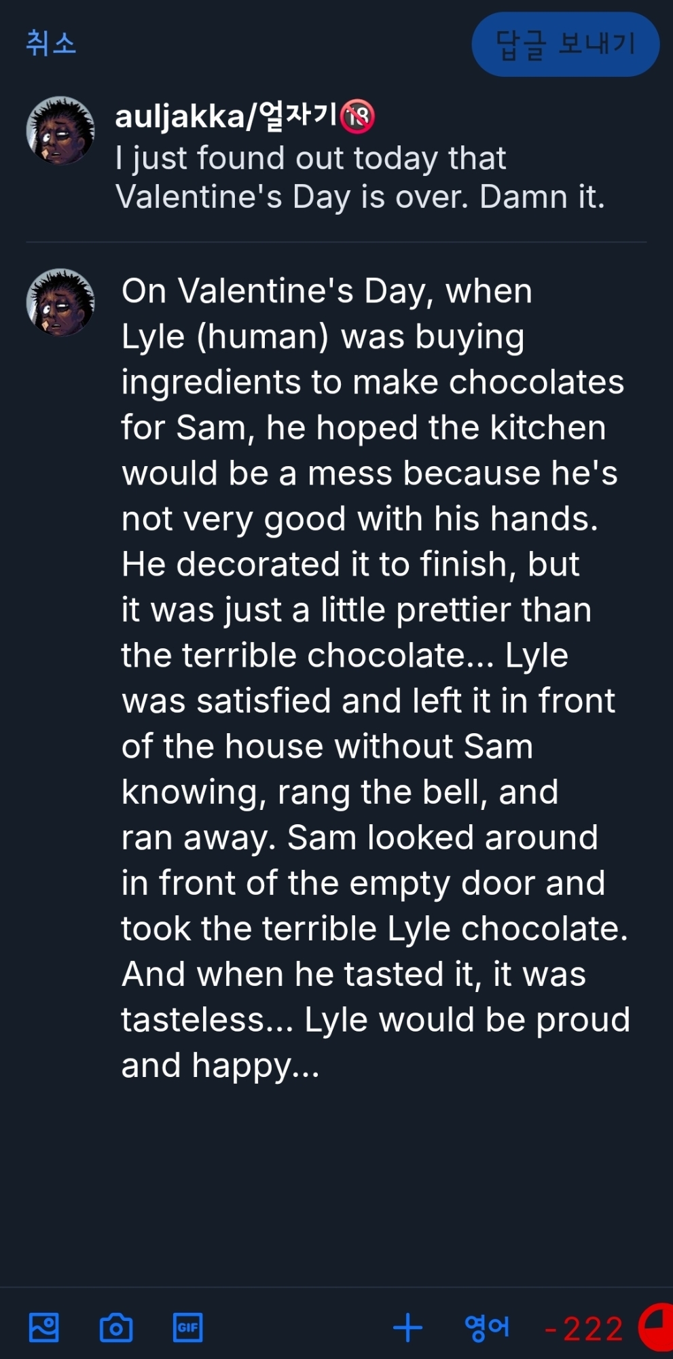
Task: Place cursor at "On Valentine's Day" reply start
Action: pyautogui.click(x=124, y=292)
